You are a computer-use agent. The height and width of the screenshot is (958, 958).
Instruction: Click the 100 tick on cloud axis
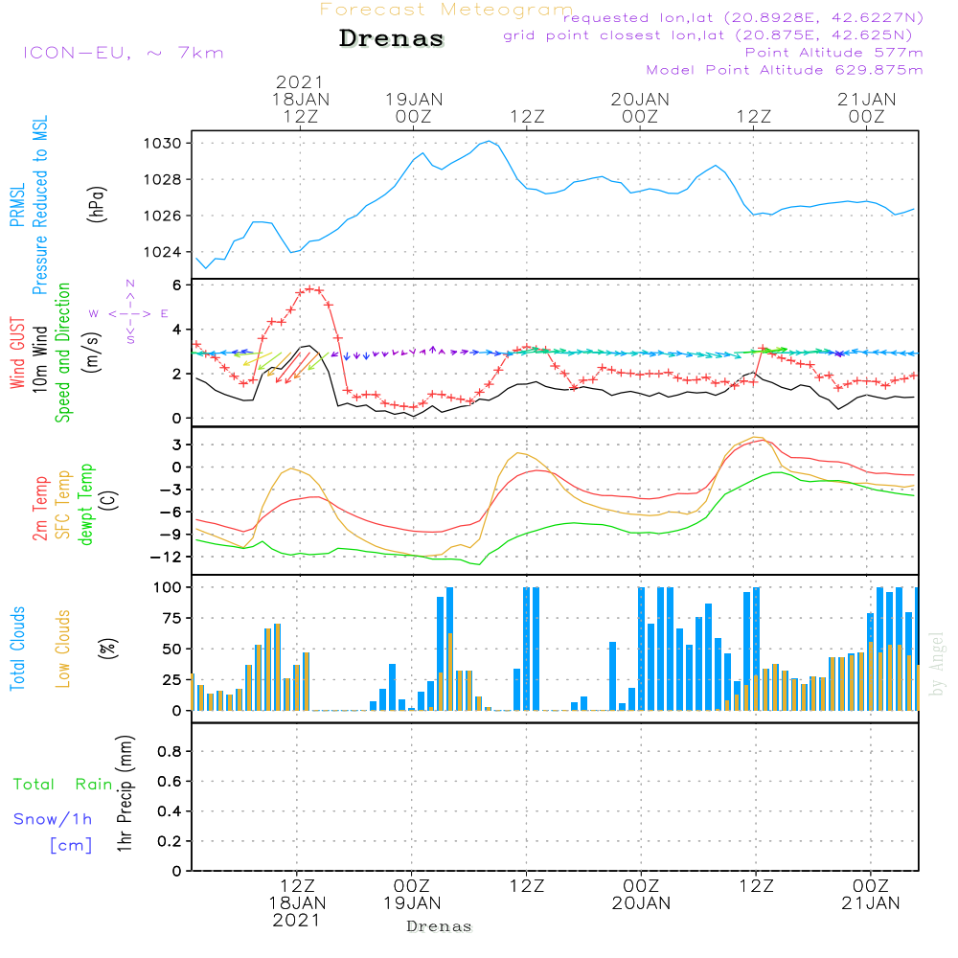(x=167, y=587)
